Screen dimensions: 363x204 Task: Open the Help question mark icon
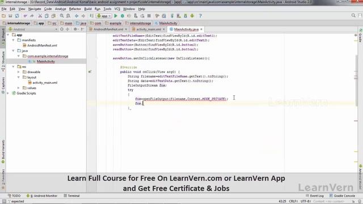click(x=200, y=16)
